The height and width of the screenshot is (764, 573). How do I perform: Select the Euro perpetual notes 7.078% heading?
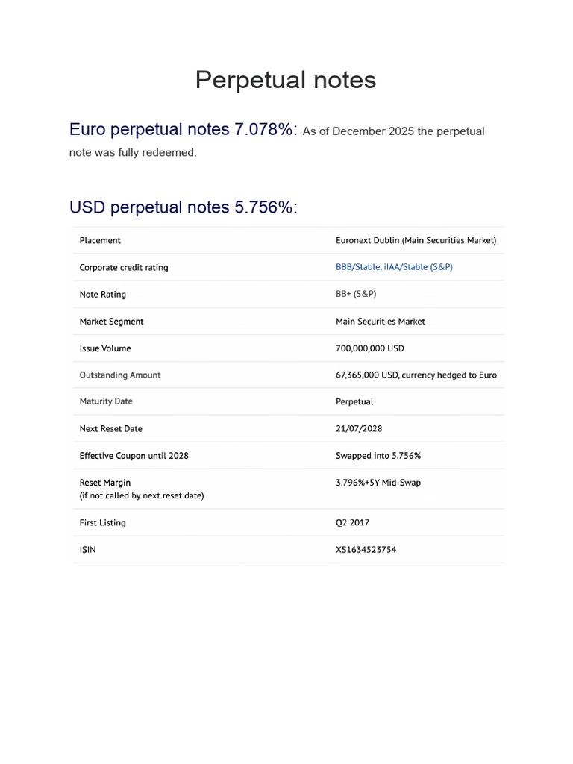(x=183, y=129)
